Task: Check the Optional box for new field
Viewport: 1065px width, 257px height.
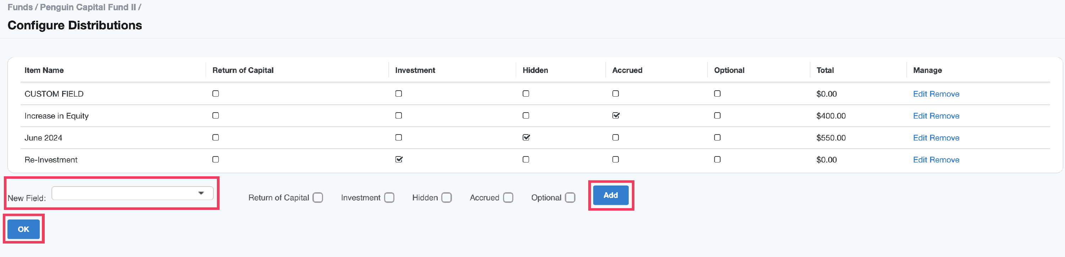Action: click(570, 198)
